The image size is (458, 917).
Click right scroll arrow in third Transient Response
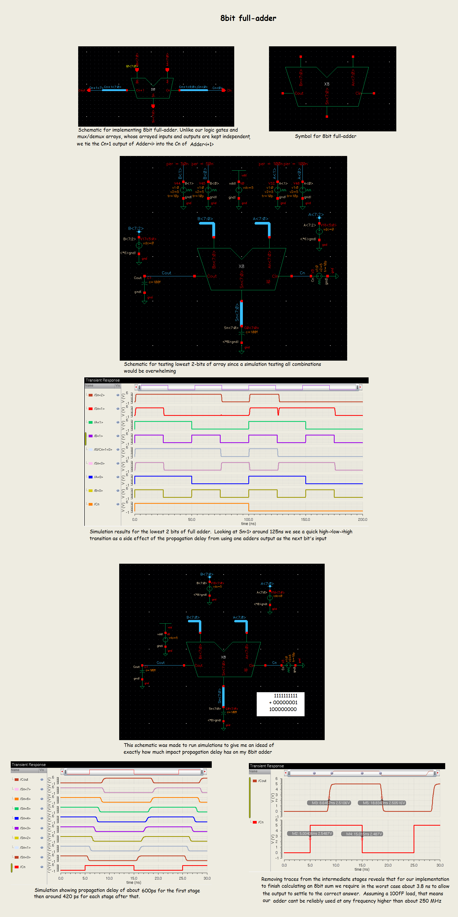pyautogui.click(x=438, y=773)
